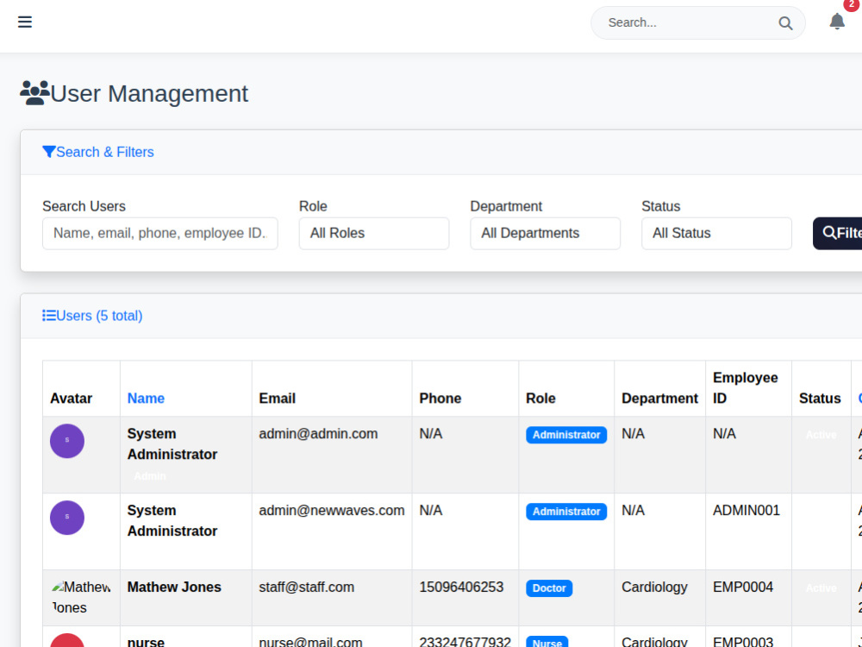Viewport: 862px width, 647px height.
Task: Click the avatar for admin@newwaves.com
Action: point(67,518)
